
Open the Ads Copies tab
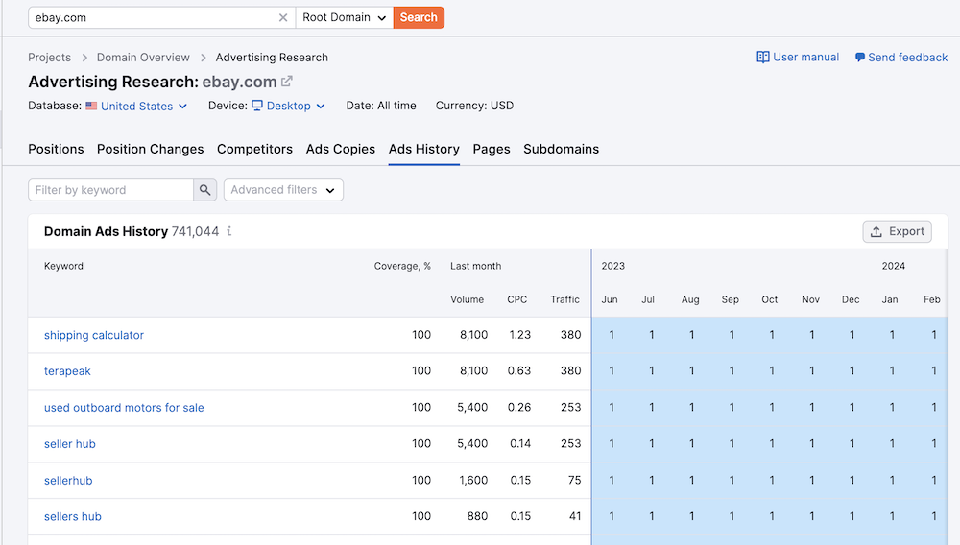(x=340, y=149)
